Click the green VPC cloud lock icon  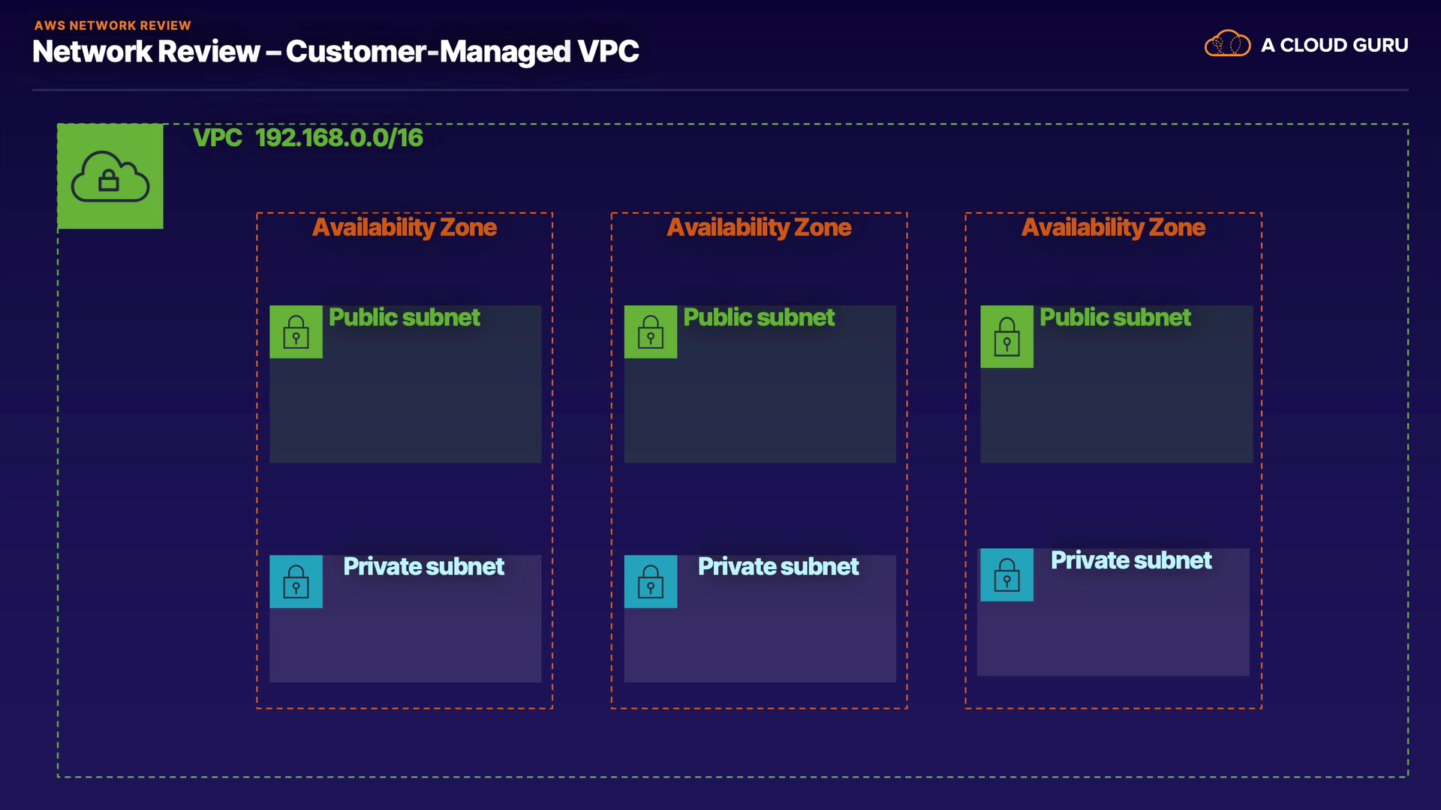tap(110, 177)
